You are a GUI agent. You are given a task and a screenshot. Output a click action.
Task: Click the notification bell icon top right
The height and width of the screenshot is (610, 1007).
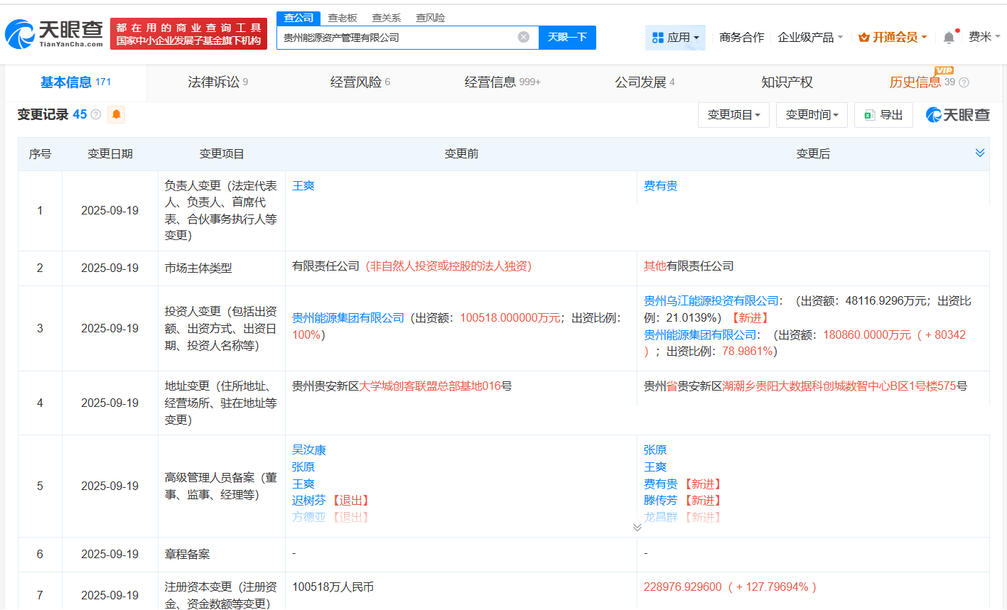pyautogui.click(x=948, y=38)
